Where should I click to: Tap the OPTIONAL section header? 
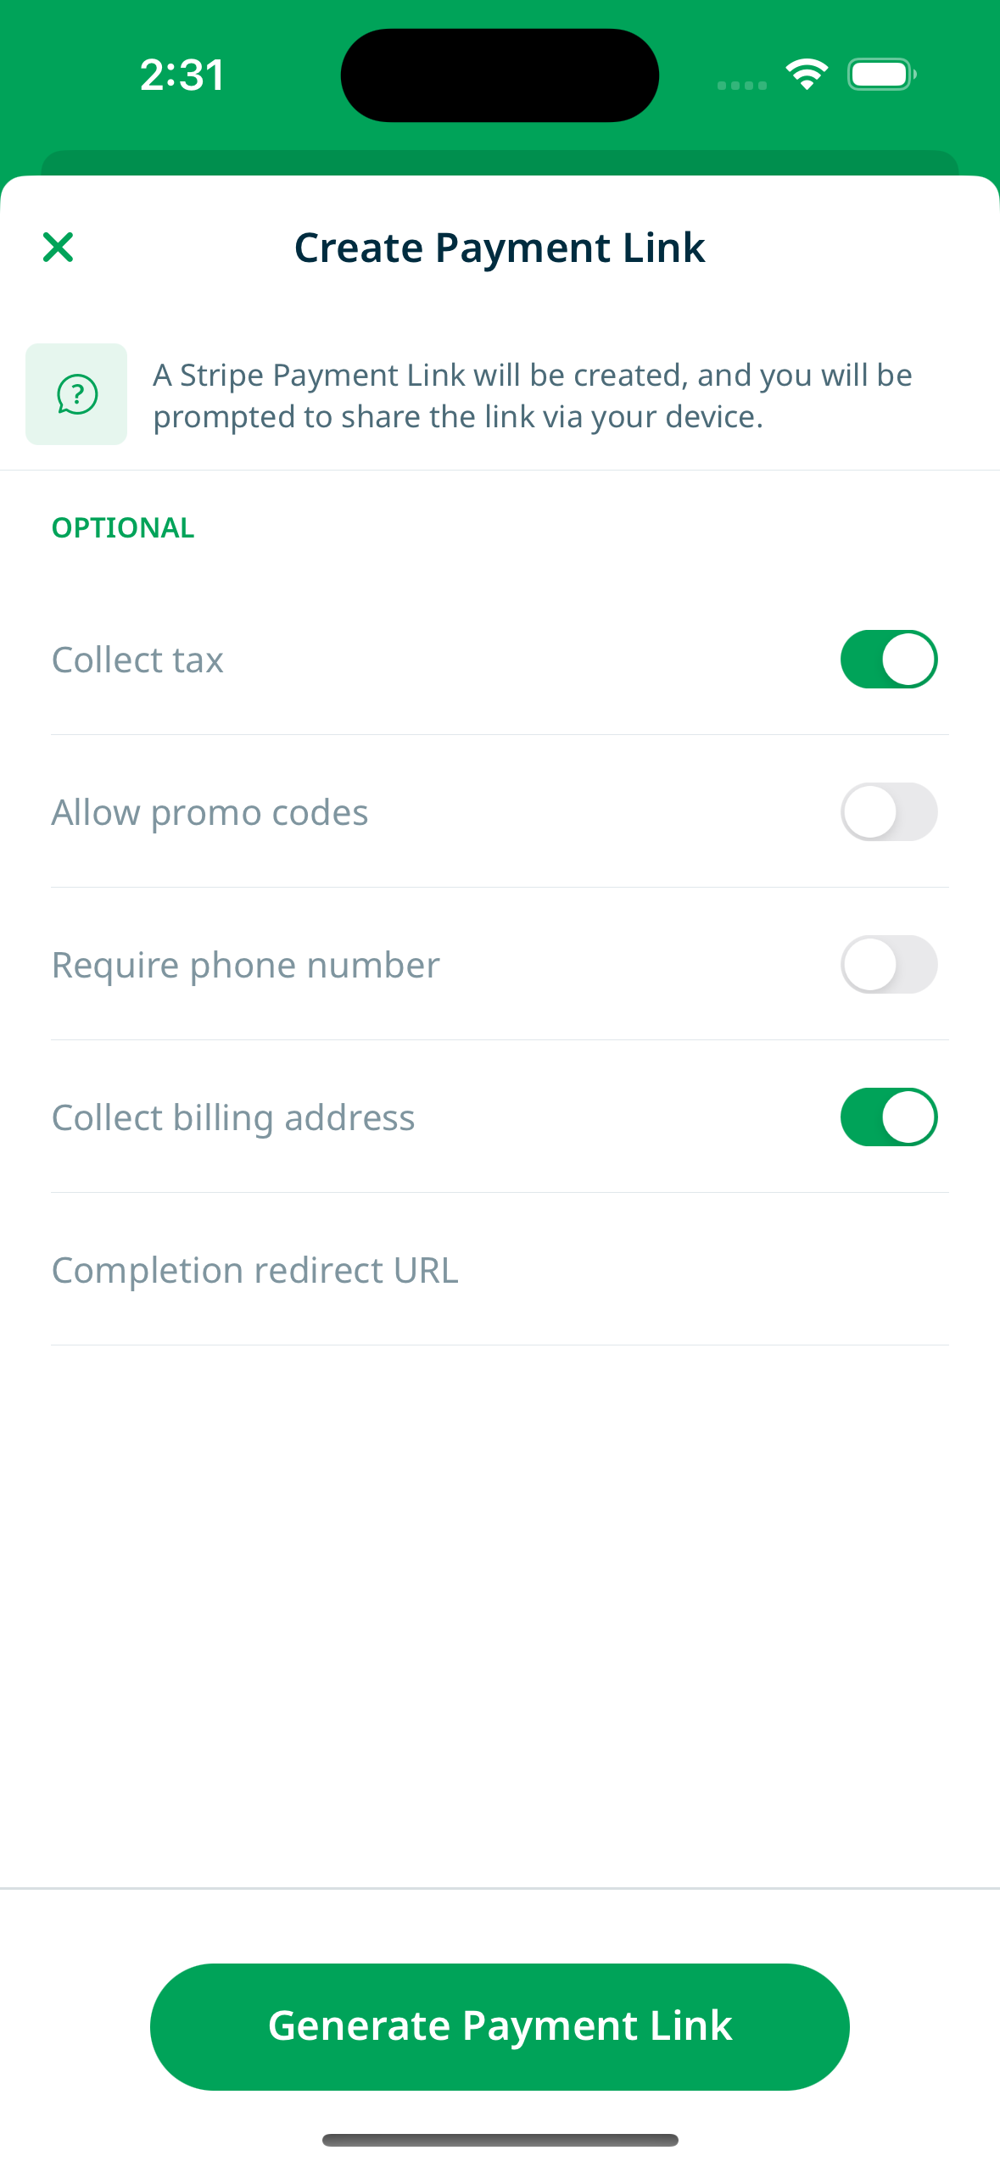[123, 528]
